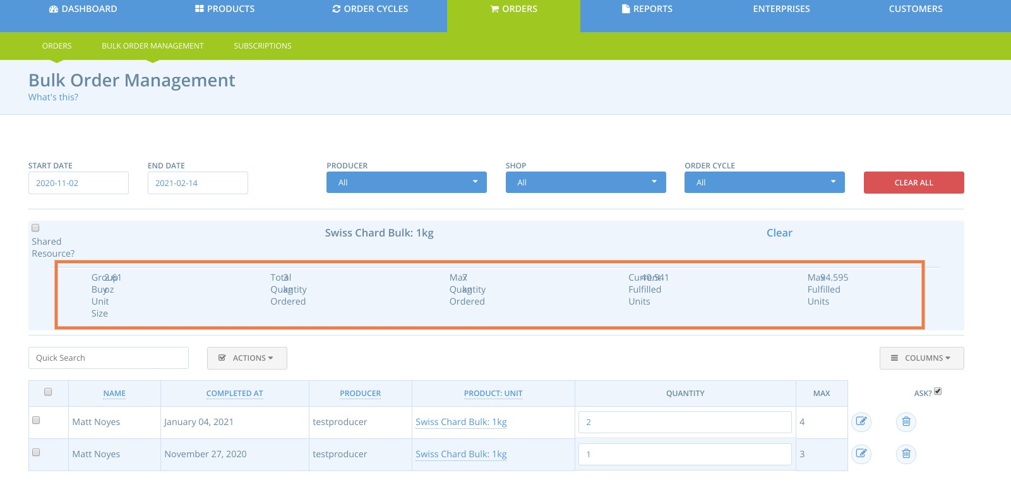1011x490 pixels.
Task: Click the Quantity column header
Action: (685, 393)
